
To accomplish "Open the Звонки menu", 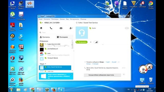I will tap(62, 19).
